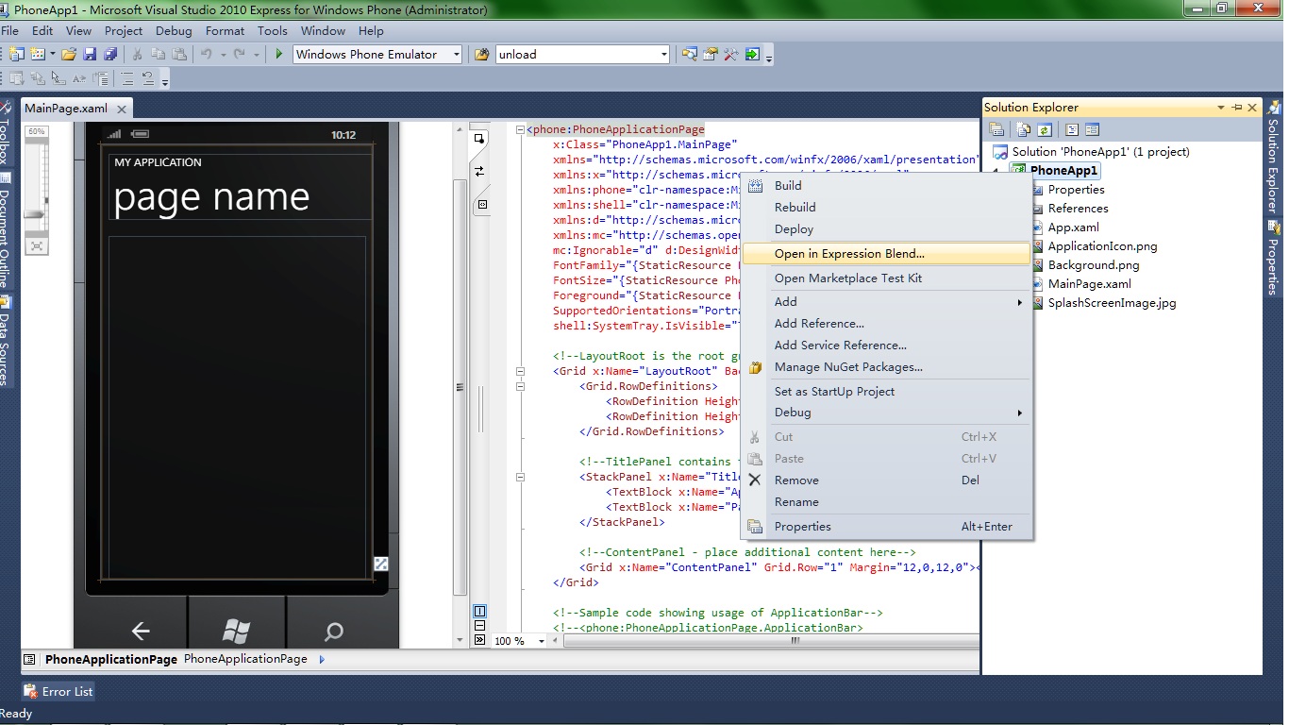Open the Properties Window toolbar icon

coord(711,55)
